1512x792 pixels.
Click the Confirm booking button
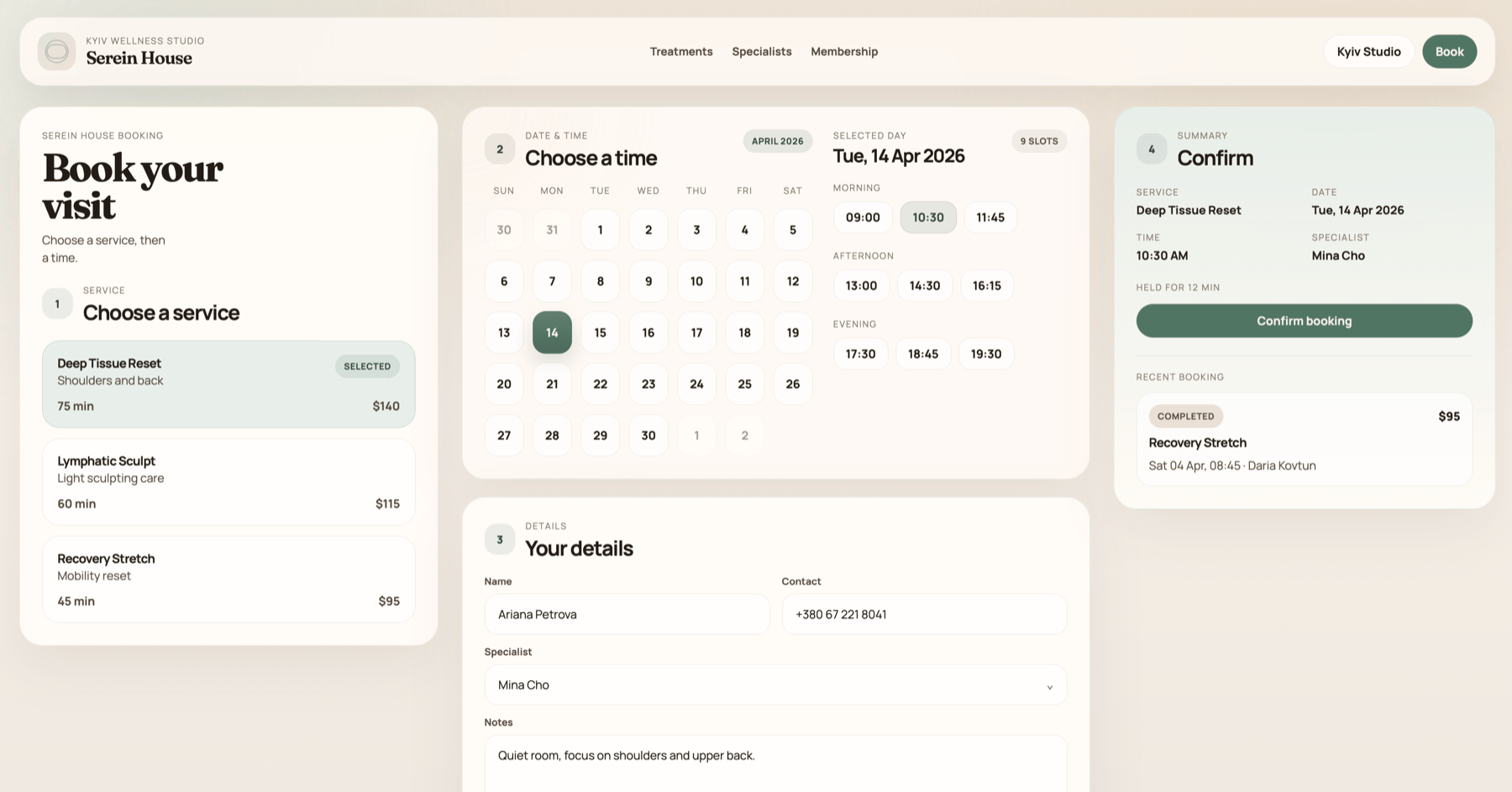click(x=1304, y=321)
